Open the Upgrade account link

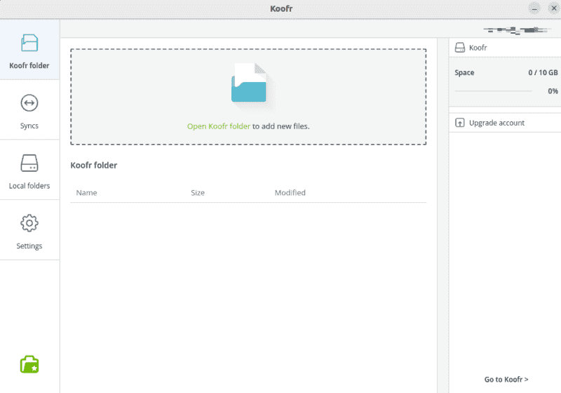496,123
